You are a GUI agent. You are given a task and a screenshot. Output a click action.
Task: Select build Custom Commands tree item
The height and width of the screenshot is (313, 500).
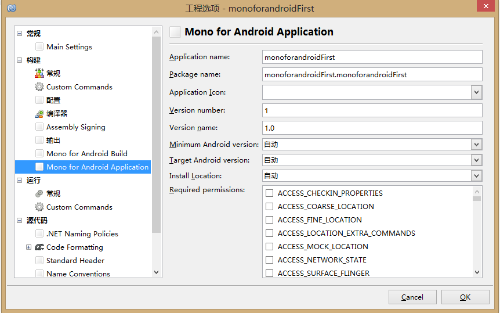point(79,87)
